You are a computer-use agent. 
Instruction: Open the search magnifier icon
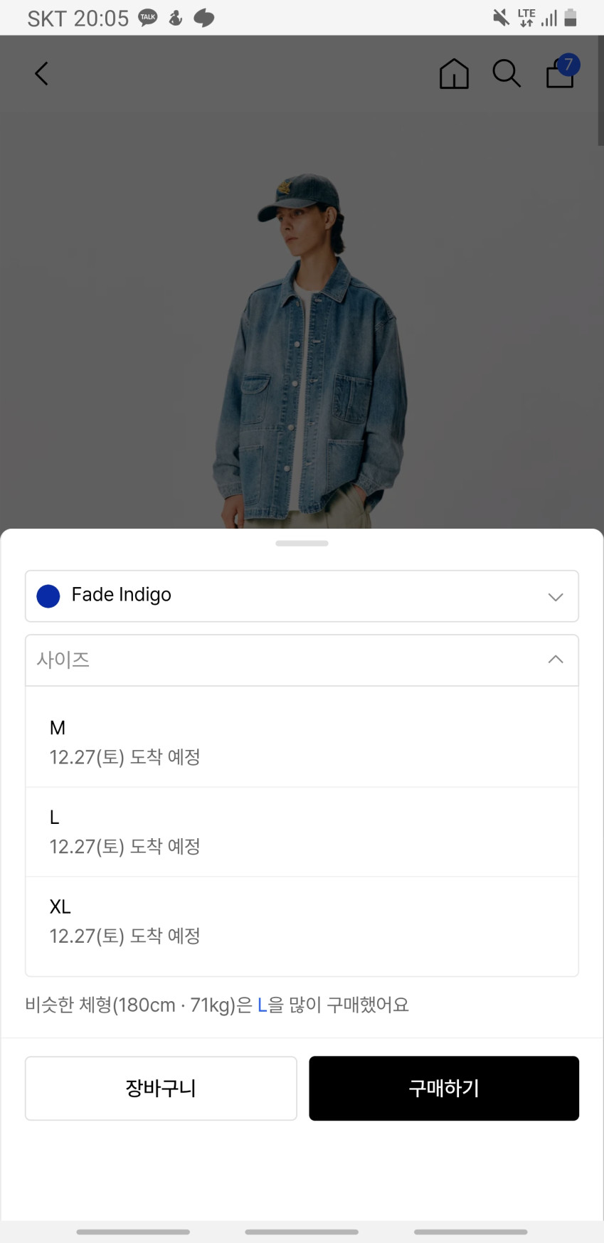click(x=507, y=73)
